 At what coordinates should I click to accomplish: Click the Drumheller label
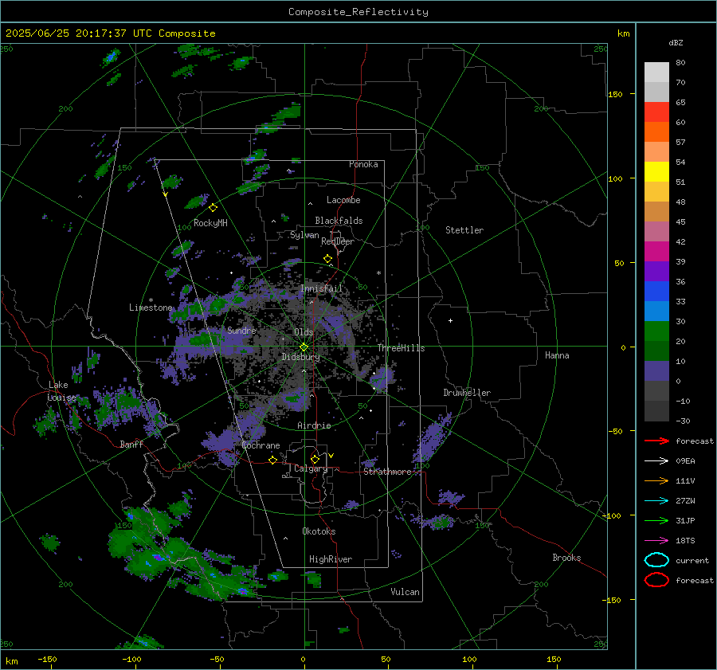tap(467, 393)
